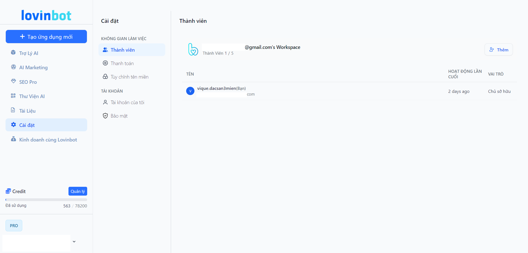Click the Bảo mật shield icon
The image size is (528, 253).
pyautogui.click(x=105, y=116)
